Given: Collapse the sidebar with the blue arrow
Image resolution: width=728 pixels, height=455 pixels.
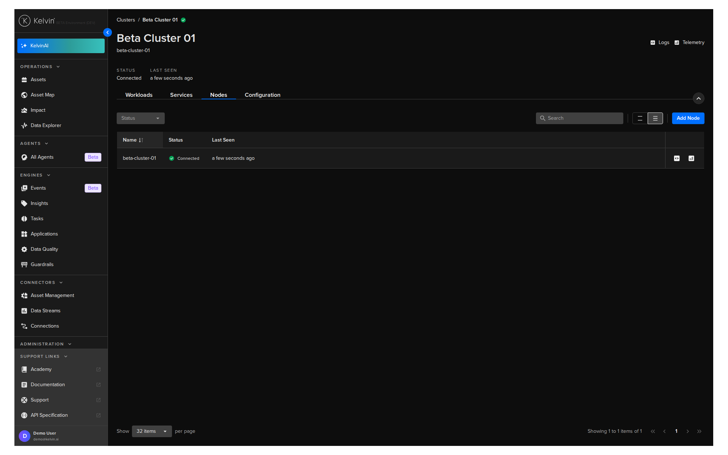Looking at the screenshot, I should [108, 33].
